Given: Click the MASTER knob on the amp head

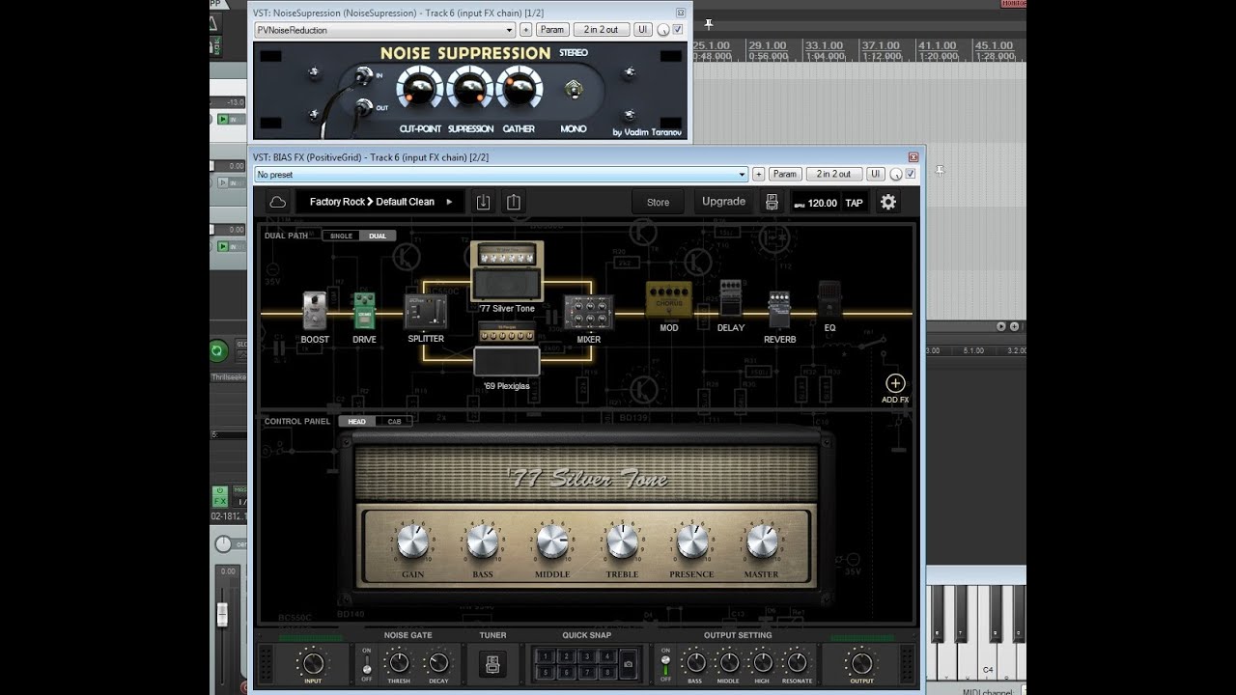Looking at the screenshot, I should pos(761,542).
